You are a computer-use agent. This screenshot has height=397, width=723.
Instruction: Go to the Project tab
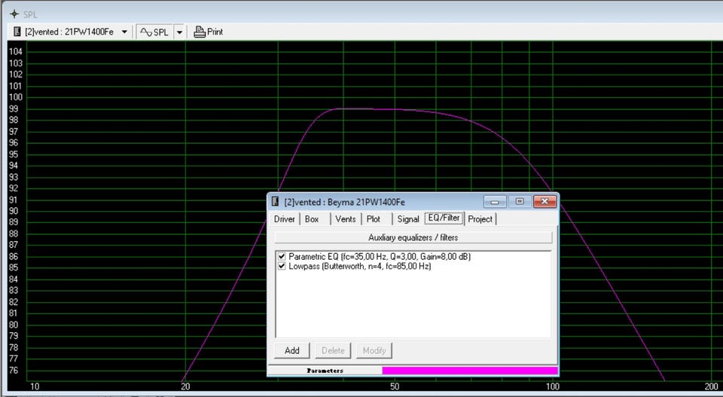coord(480,219)
